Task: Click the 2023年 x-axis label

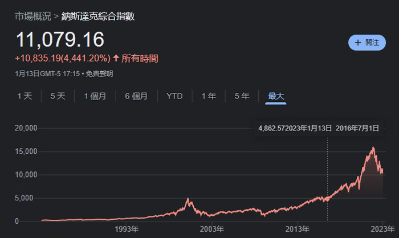Action: click(382, 229)
